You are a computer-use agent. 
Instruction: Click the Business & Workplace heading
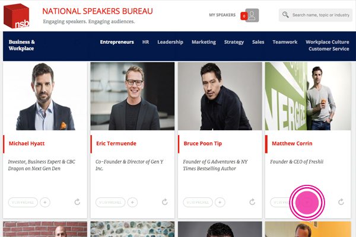pos(22,45)
